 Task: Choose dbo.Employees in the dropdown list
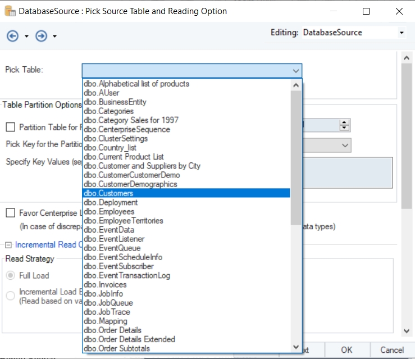pyautogui.click(x=109, y=212)
